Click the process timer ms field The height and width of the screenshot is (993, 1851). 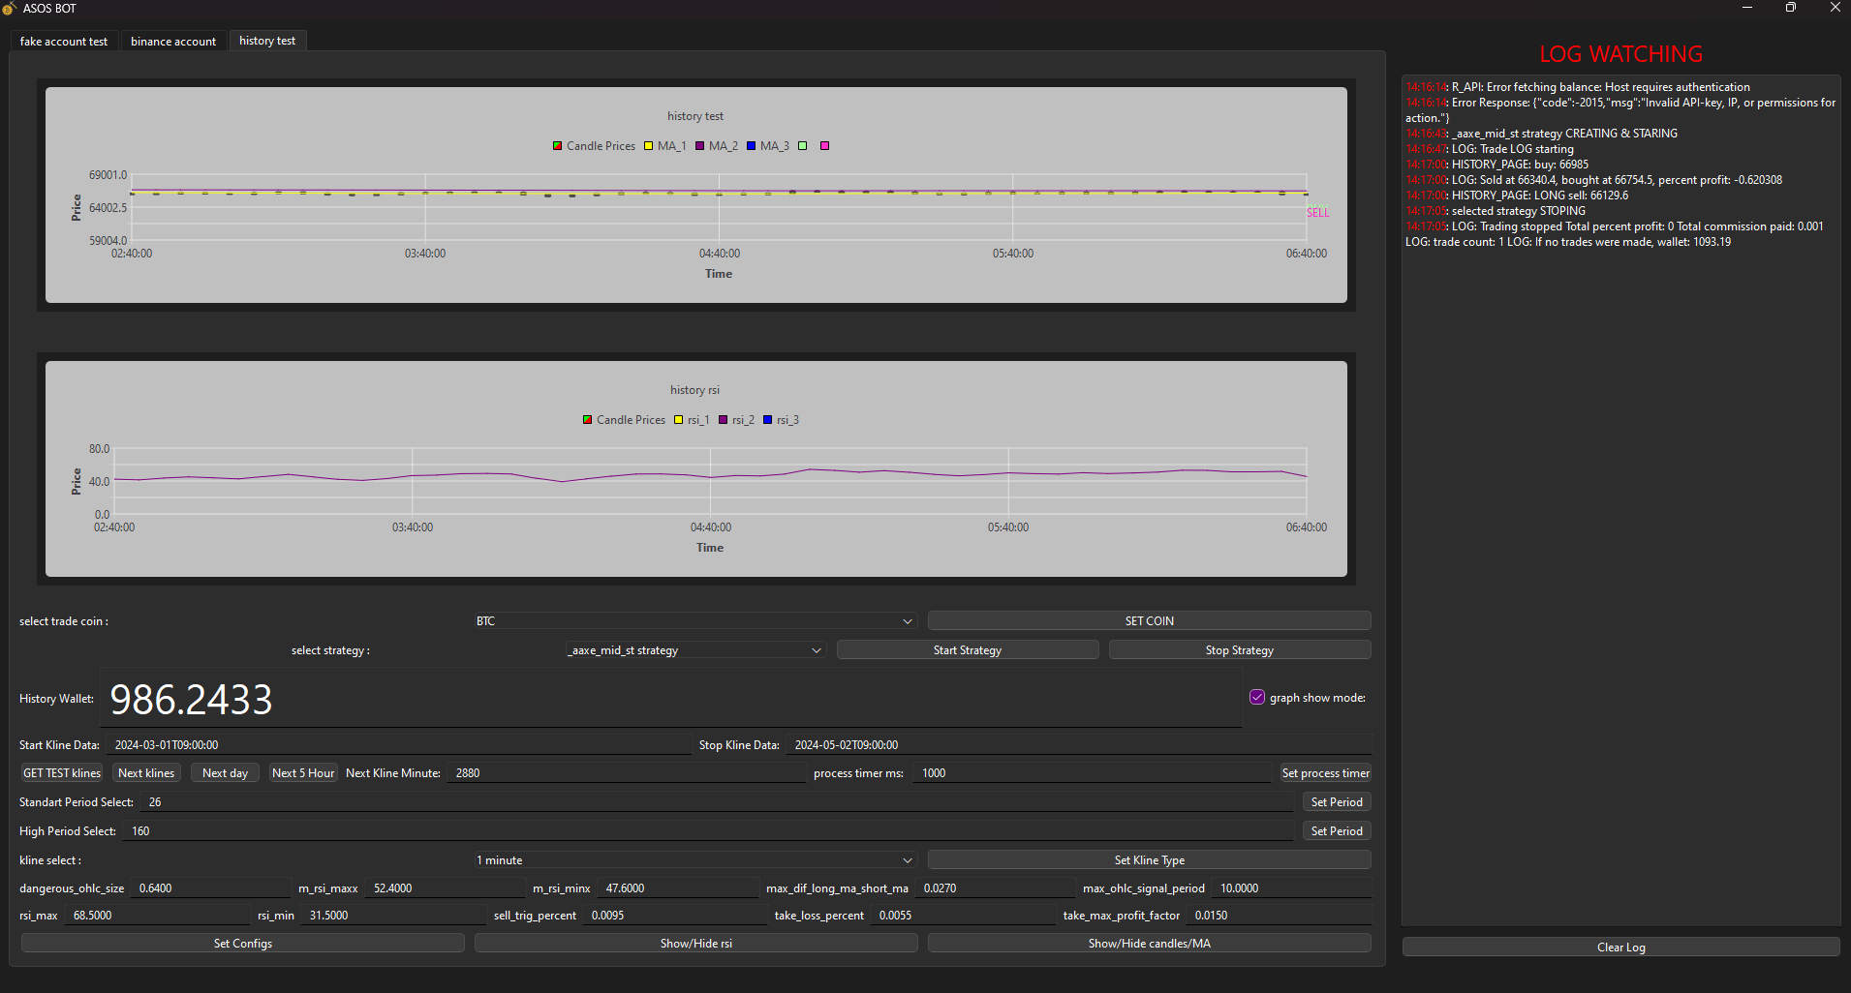[x=1092, y=773]
